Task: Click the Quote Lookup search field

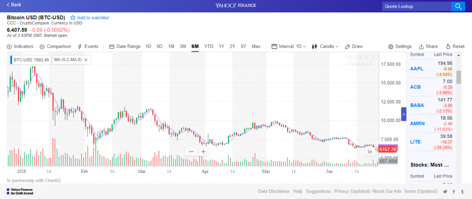Action: pyautogui.click(x=415, y=6)
